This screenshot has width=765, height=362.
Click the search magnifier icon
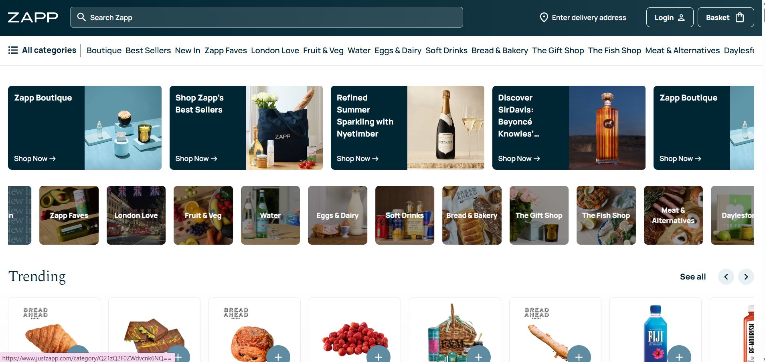click(81, 17)
